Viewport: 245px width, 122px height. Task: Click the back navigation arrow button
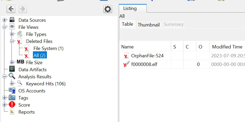(11, 9)
